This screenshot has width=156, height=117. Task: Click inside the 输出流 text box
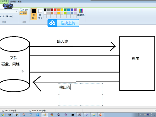tap(81, 94)
